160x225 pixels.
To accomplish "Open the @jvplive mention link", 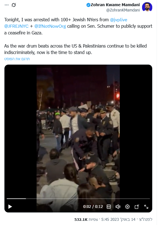I will pos(119,20).
